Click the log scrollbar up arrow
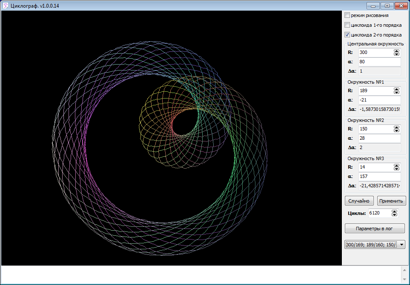Image resolution: width=410 pixels, height=285 pixels. click(404, 271)
